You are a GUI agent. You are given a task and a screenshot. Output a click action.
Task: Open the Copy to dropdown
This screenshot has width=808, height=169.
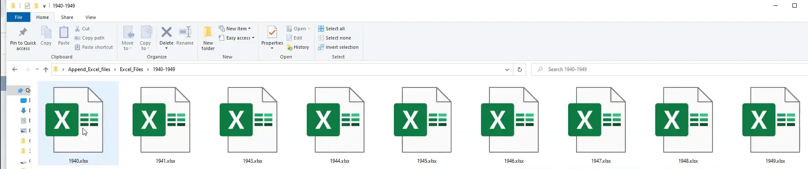pyautogui.click(x=145, y=38)
